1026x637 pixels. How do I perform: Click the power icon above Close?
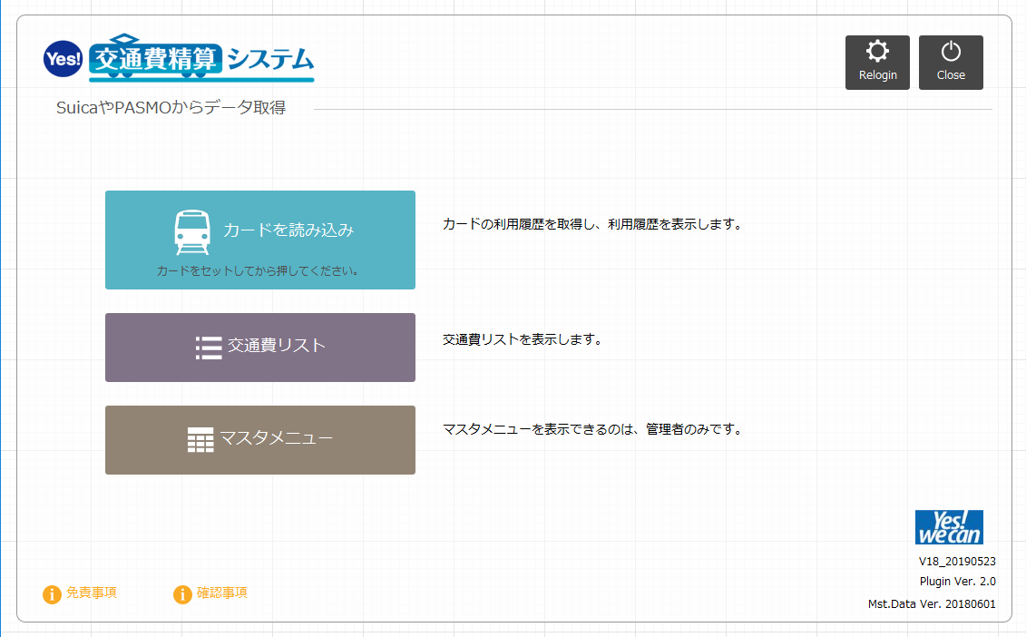click(951, 52)
